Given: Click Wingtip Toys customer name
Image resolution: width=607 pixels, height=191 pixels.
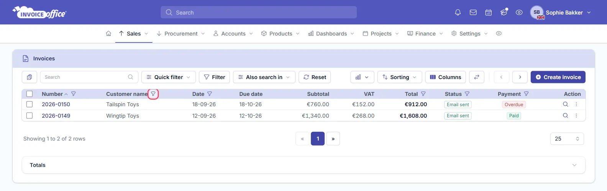Looking at the screenshot, I should (123, 115).
